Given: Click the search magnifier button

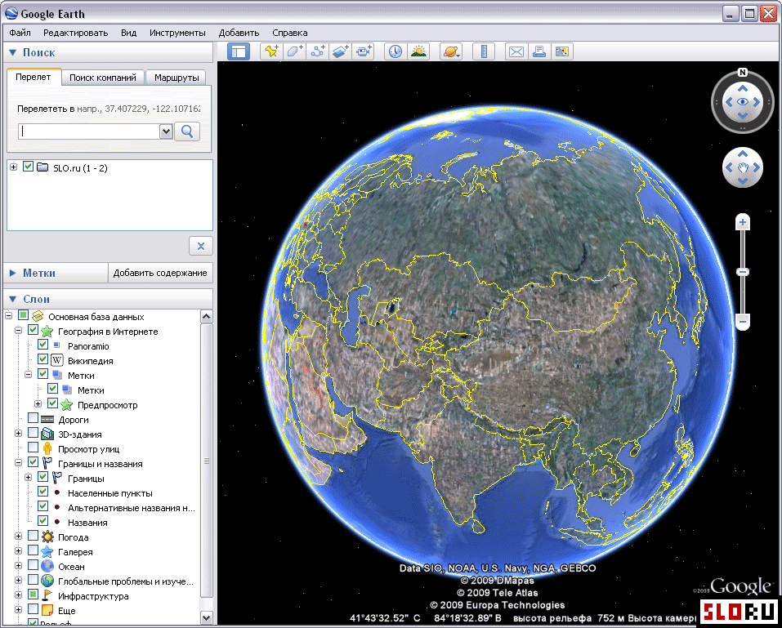Looking at the screenshot, I should coord(187,131).
